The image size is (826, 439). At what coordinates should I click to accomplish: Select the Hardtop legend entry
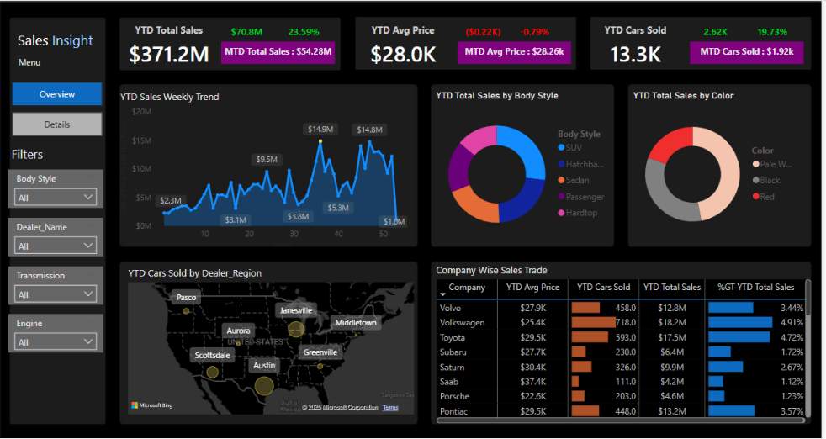578,213
